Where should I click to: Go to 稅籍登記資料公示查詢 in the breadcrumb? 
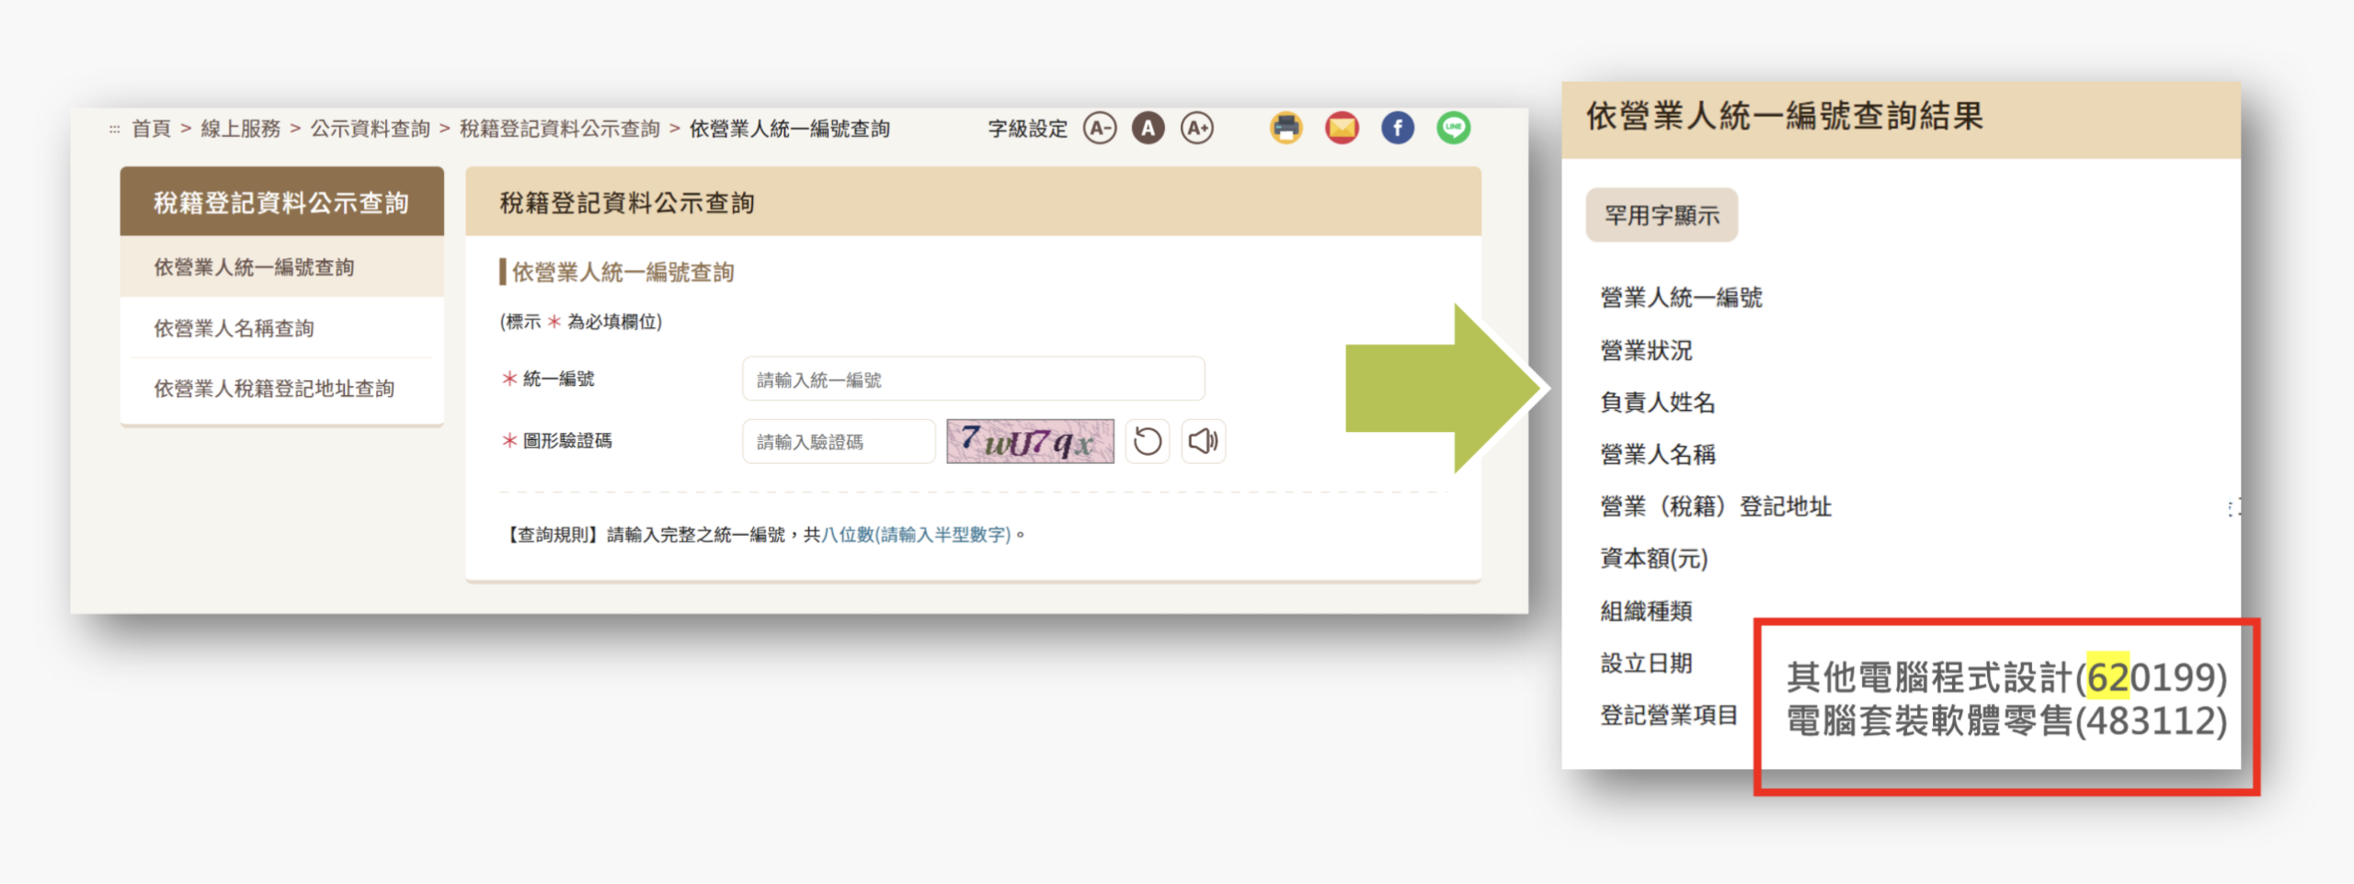point(560,129)
